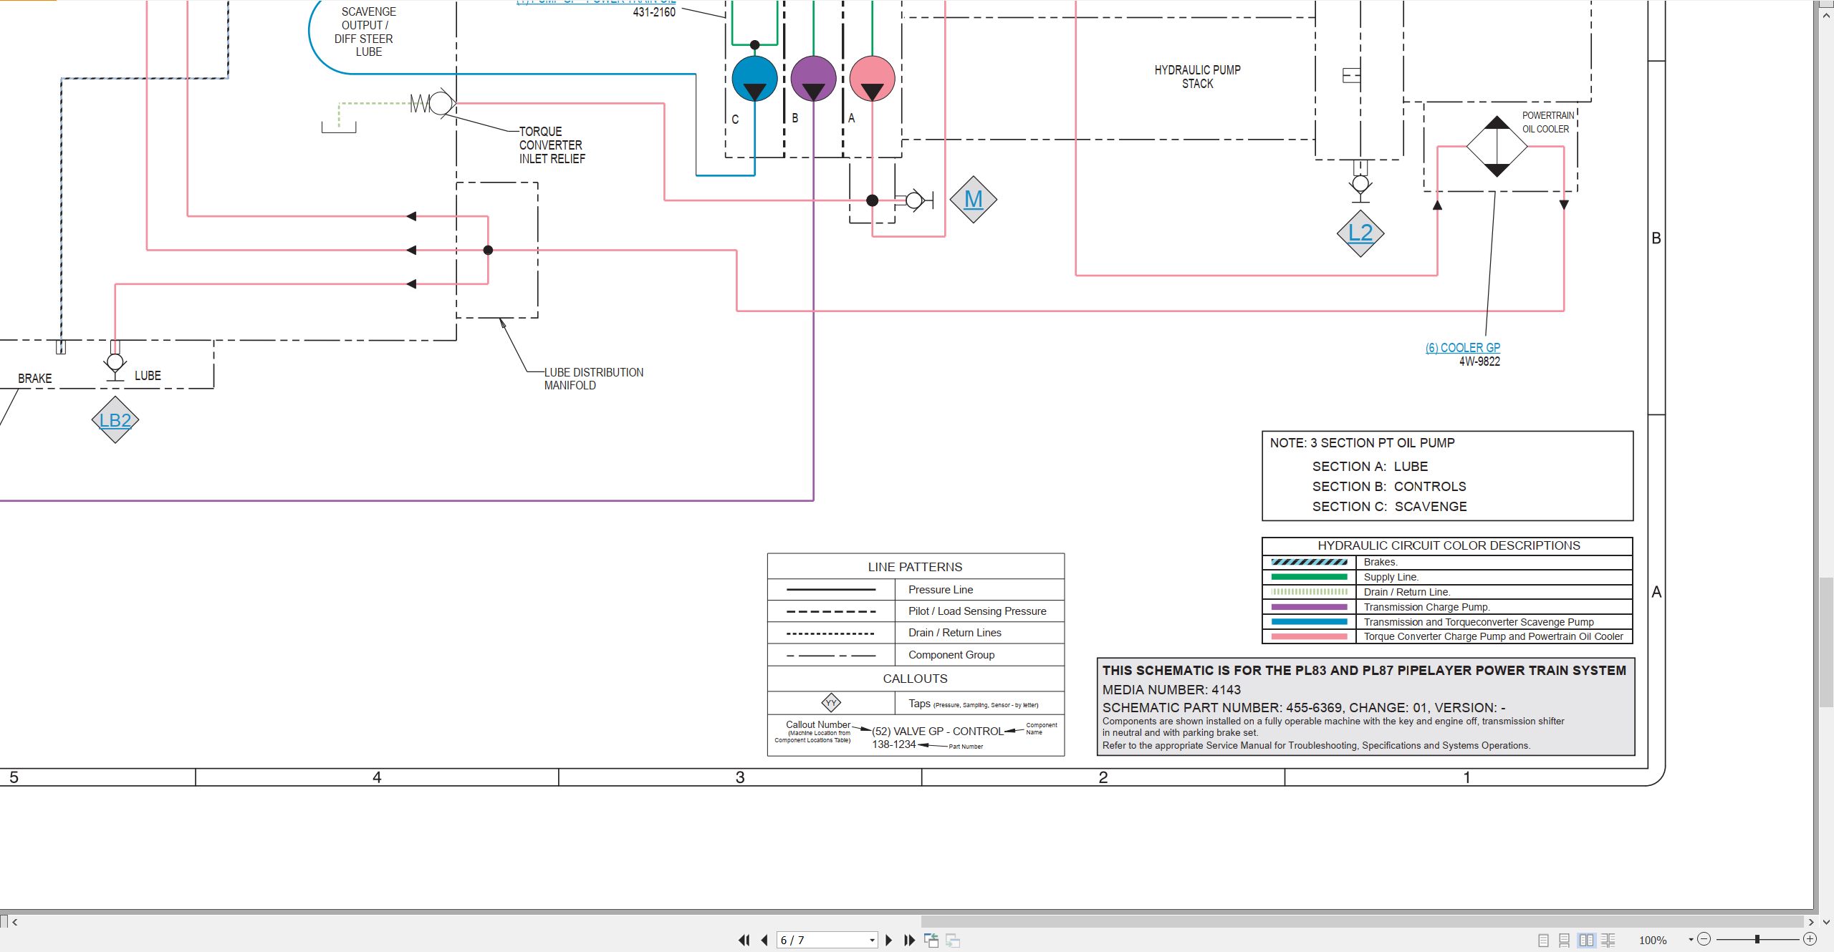The width and height of the screenshot is (1834, 952).
Task: Click the horizontal scrollbar left arrow
Action: [x=15, y=922]
